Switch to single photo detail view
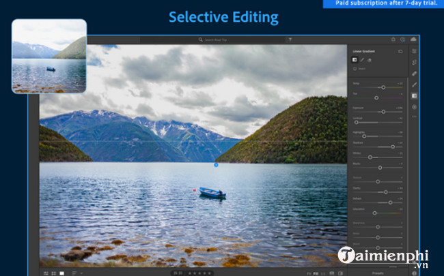 61,273
